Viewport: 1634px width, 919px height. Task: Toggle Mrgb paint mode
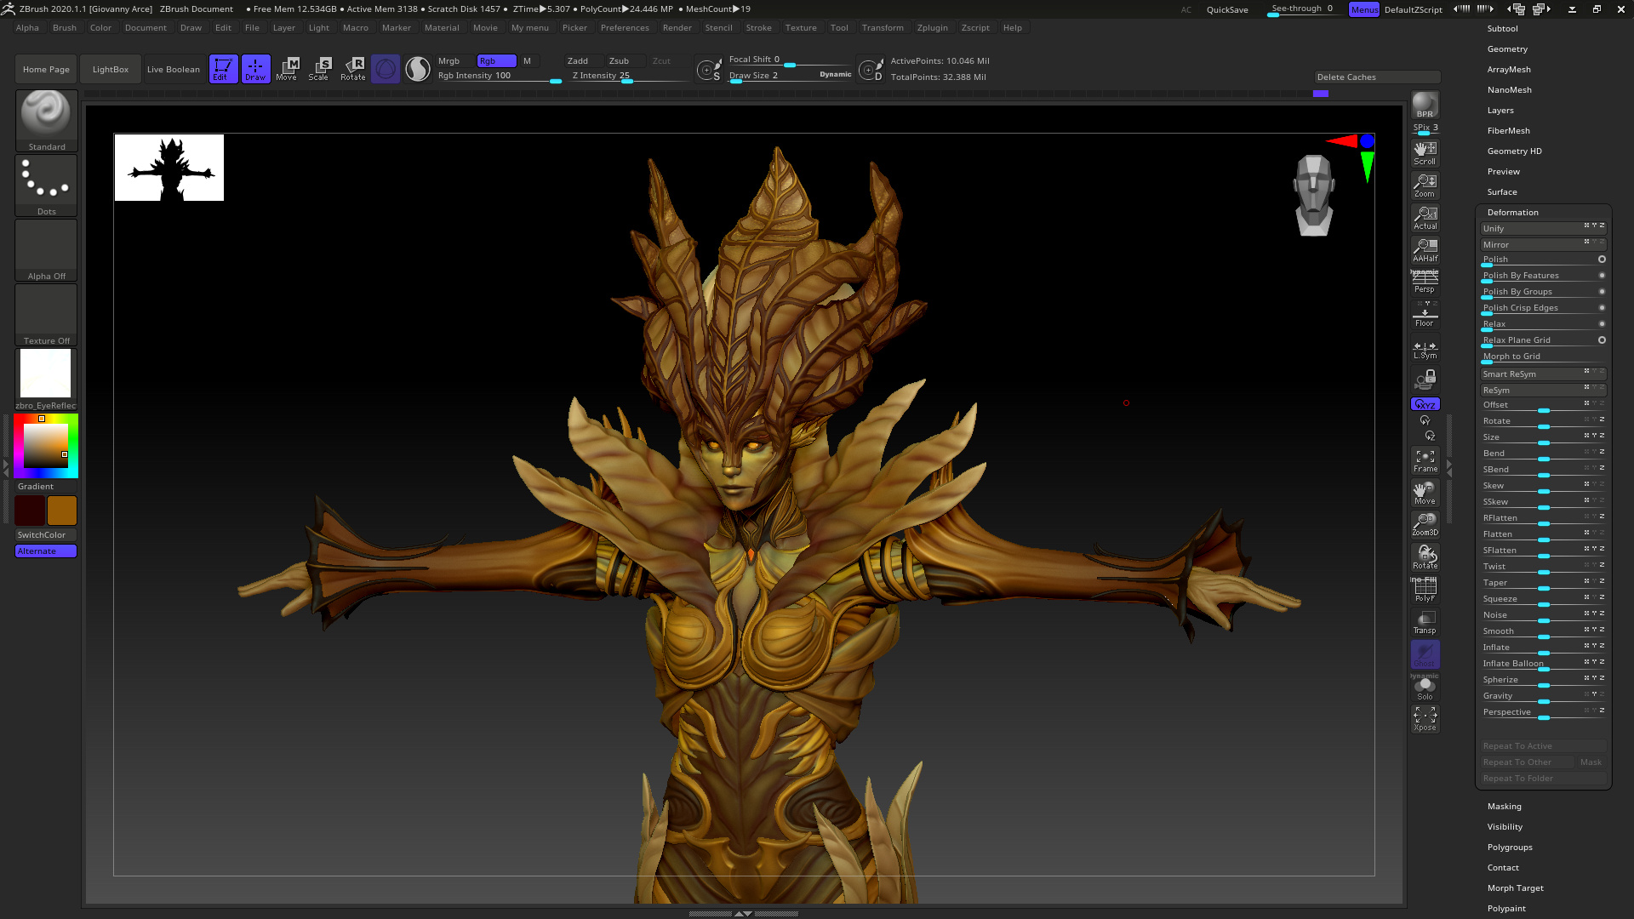click(449, 60)
